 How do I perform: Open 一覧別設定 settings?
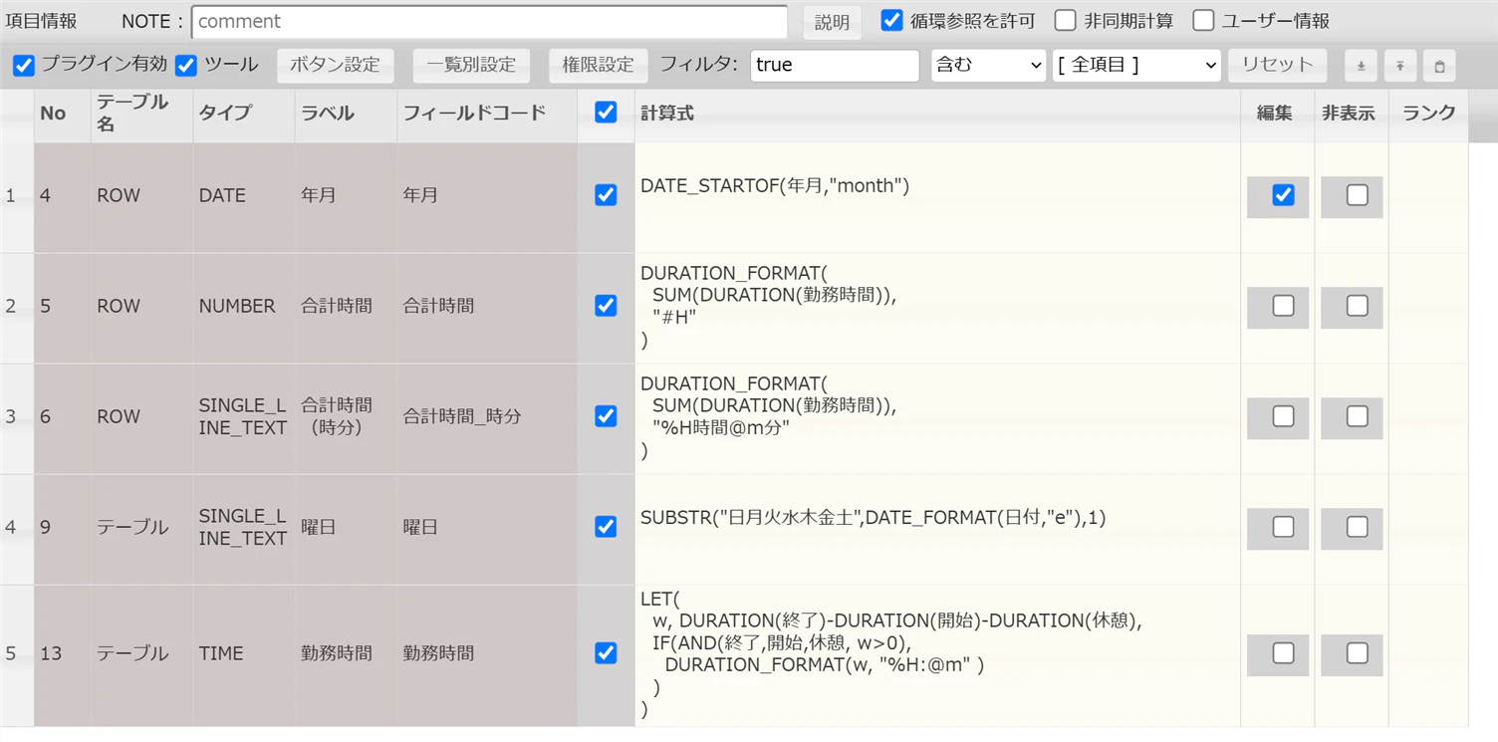coord(471,65)
